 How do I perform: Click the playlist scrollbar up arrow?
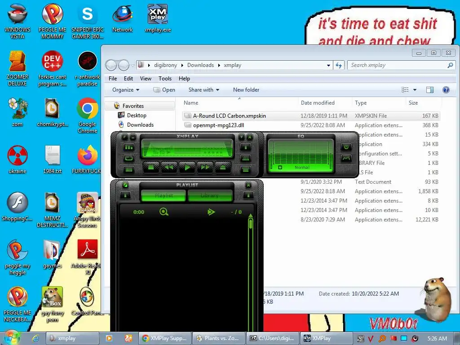(251, 216)
